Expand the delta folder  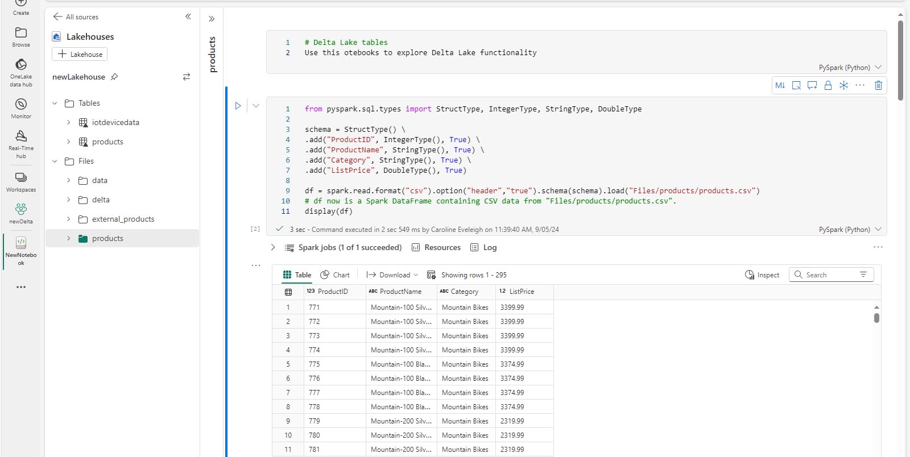68,200
